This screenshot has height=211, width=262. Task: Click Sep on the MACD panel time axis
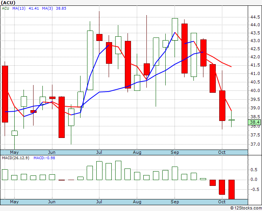tap(175, 202)
